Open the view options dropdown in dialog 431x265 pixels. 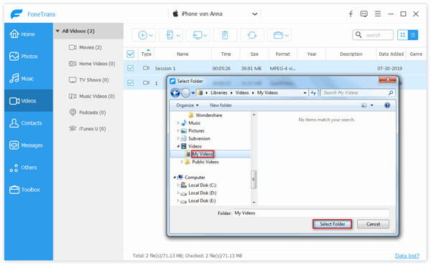click(x=372, y=105)
